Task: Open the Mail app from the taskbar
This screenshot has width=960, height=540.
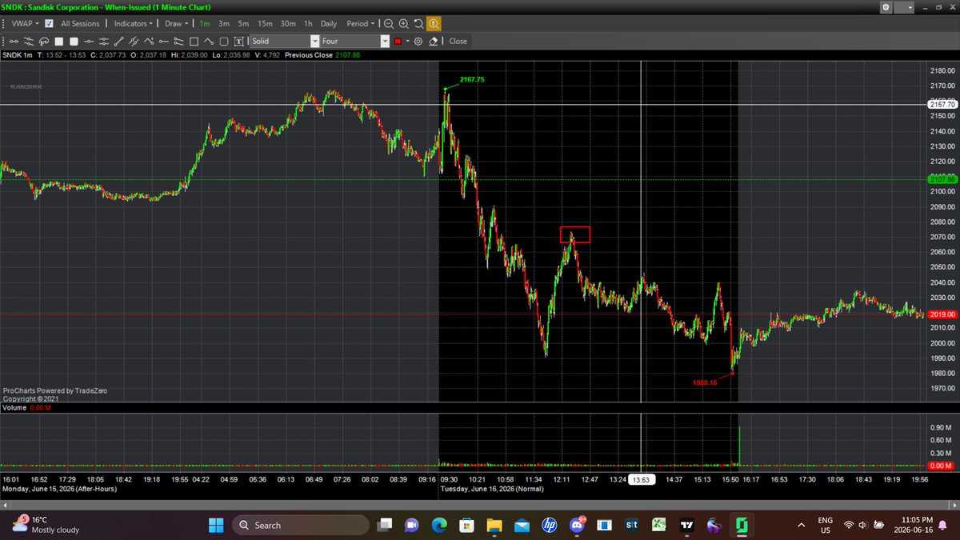Action: coord(522,525)
